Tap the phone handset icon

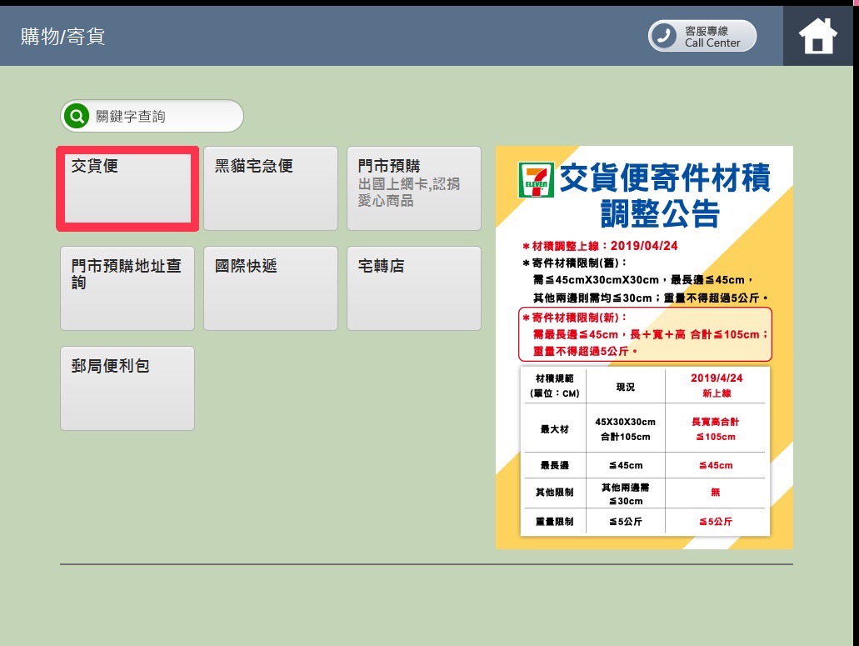click(663, 36)
